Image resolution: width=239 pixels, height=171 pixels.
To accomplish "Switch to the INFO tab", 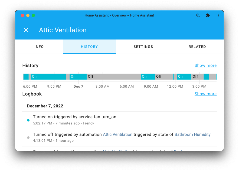I will tap(39, 47).
